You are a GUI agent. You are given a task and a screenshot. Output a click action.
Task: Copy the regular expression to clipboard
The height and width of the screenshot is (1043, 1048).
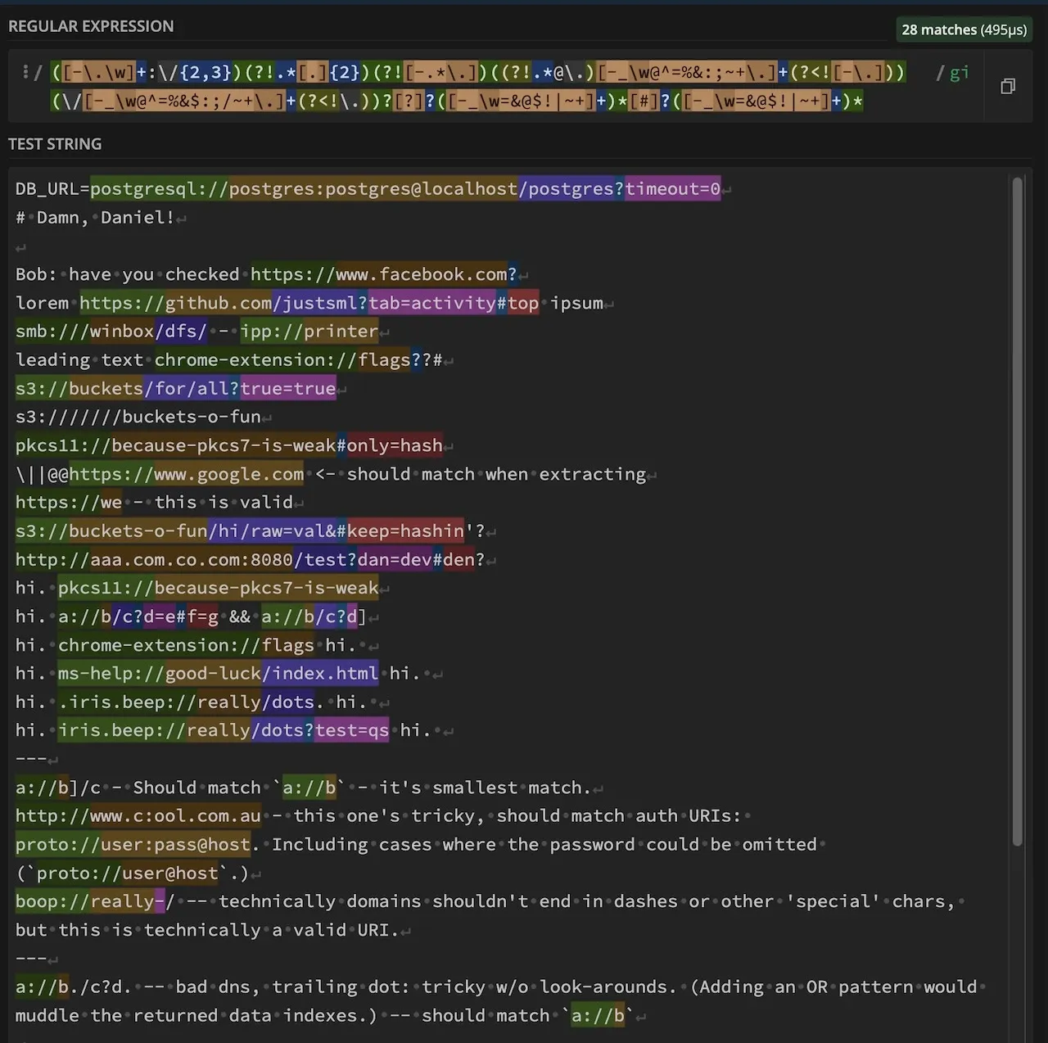point(1008,86)
